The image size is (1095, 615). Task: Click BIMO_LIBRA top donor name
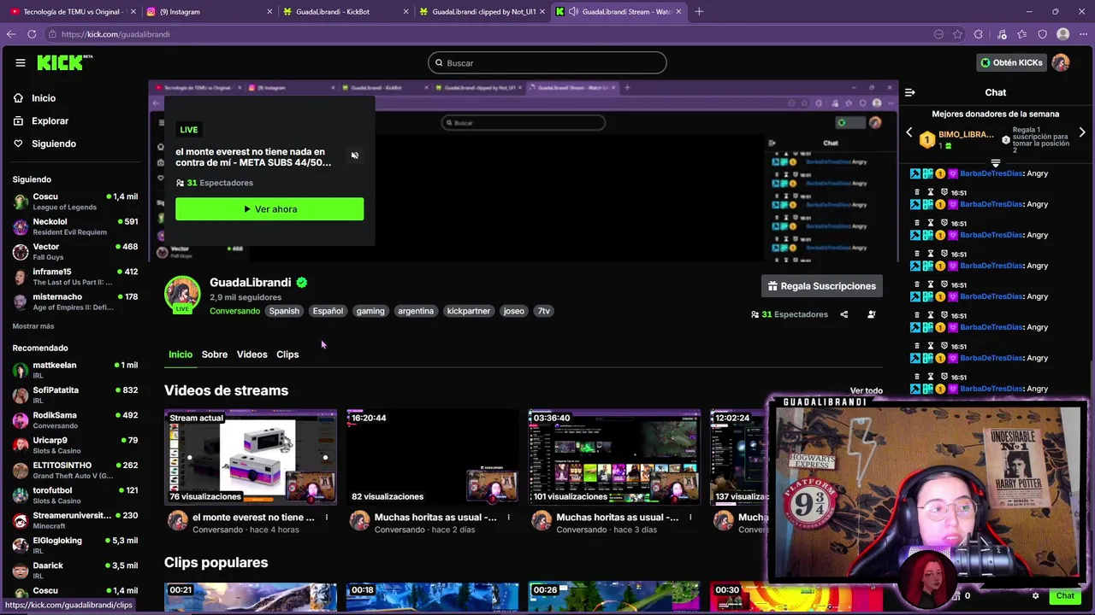click(x=966, y=135)
